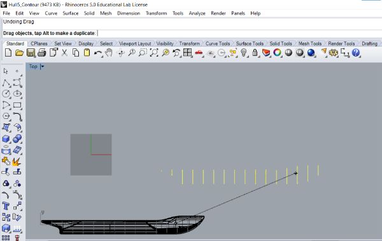Select Surface from Corner Points tool
The image size is (382, 241).
(x=6, y=127)
